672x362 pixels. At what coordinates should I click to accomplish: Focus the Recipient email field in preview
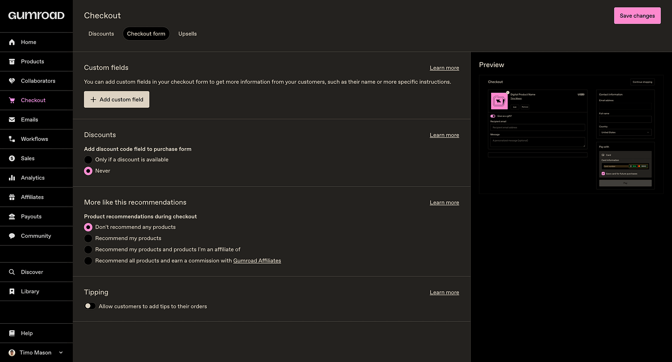(538, 127)
